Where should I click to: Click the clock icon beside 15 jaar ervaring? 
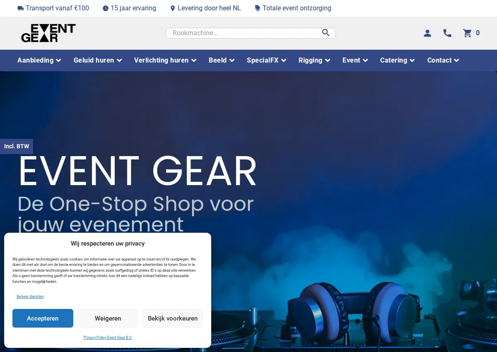click(x=106, y=8)
